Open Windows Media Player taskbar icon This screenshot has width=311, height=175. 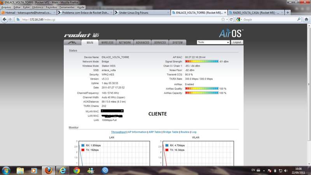click(34, 170)
